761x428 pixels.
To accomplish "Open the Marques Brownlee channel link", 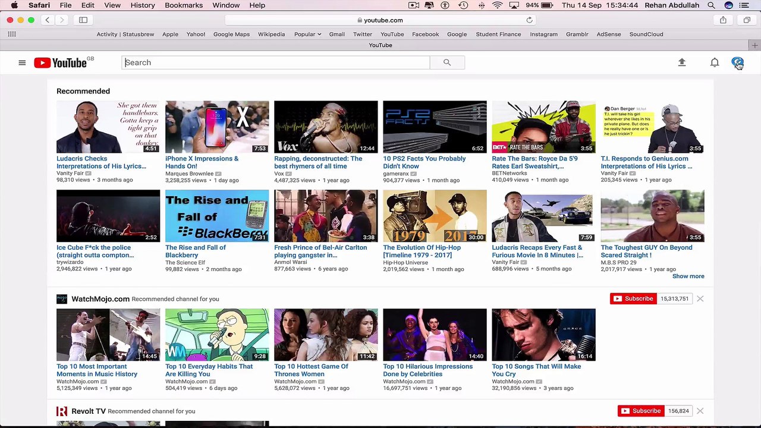I will 189,174.
